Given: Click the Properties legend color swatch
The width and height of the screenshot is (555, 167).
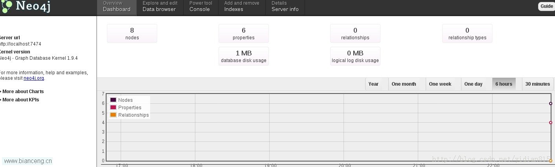Looking at the screenshot, I should coord(113,107).
